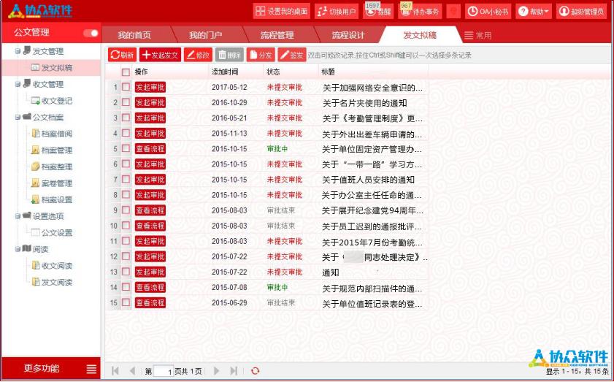Click 发起审批 for 关于名片夹使用的通知

[150, 102]
